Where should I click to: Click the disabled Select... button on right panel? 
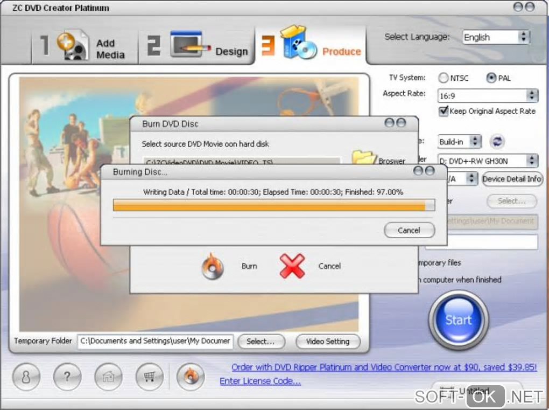click(x=511, y=201)
